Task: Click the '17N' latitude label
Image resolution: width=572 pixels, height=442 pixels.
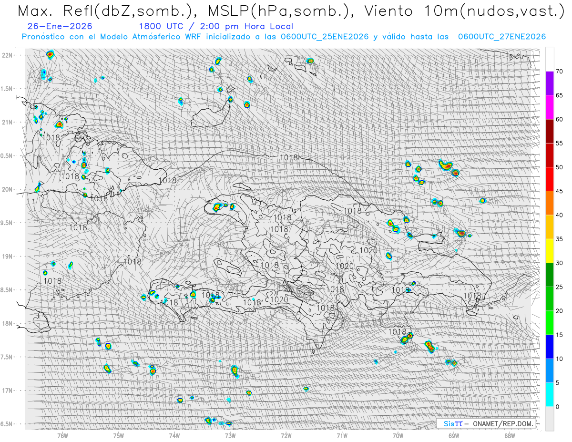Action: [7, 391]
